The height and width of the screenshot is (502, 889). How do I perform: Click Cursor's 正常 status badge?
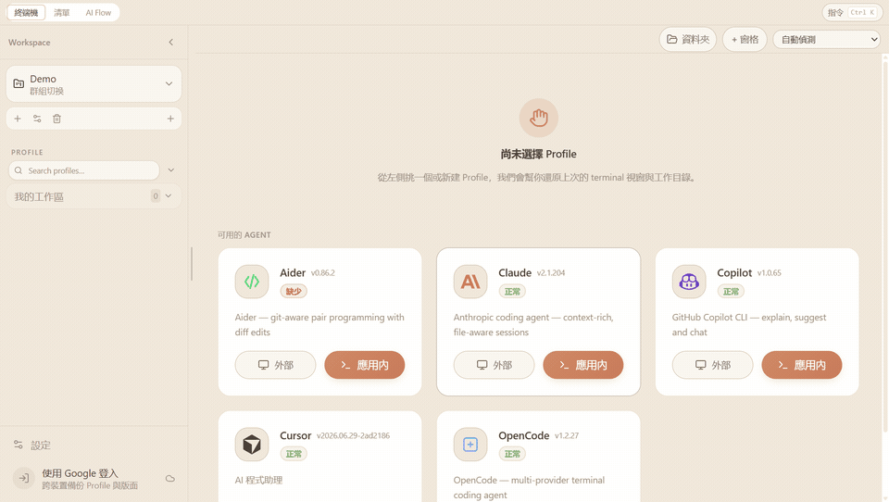[x=294, y=454]
